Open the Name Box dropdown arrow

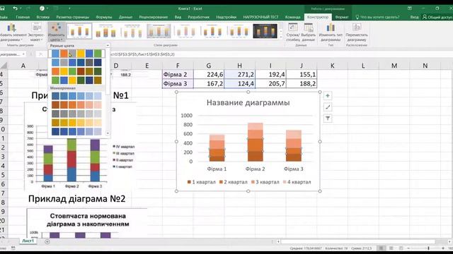point(23,54)
